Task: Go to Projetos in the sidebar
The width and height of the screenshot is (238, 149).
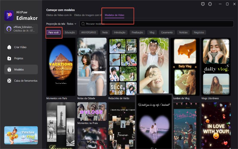Action: tap(18, 58)
